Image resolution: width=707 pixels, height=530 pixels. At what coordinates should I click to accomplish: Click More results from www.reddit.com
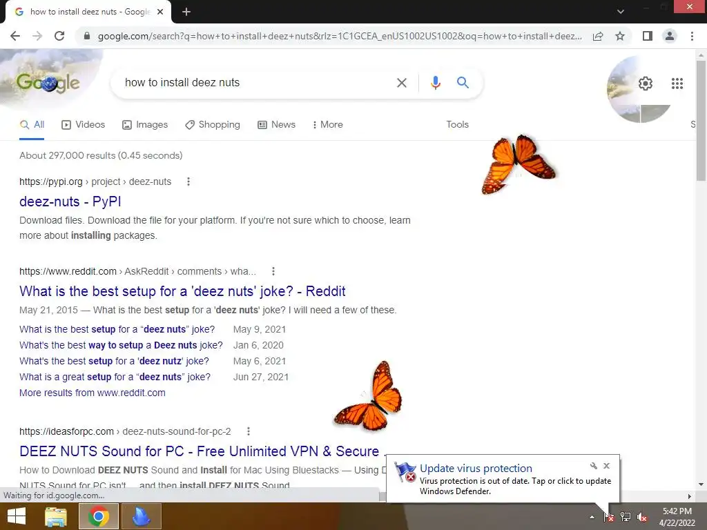point(93,393)
